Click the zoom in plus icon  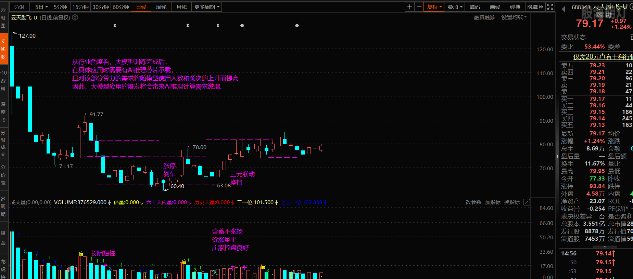click(x=409, y=7)
